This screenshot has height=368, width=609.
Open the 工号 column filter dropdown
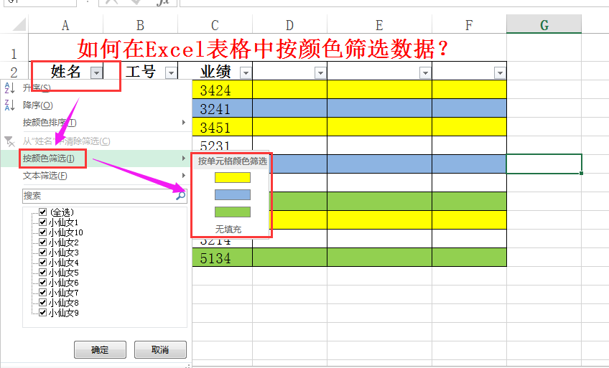[171, 72]
